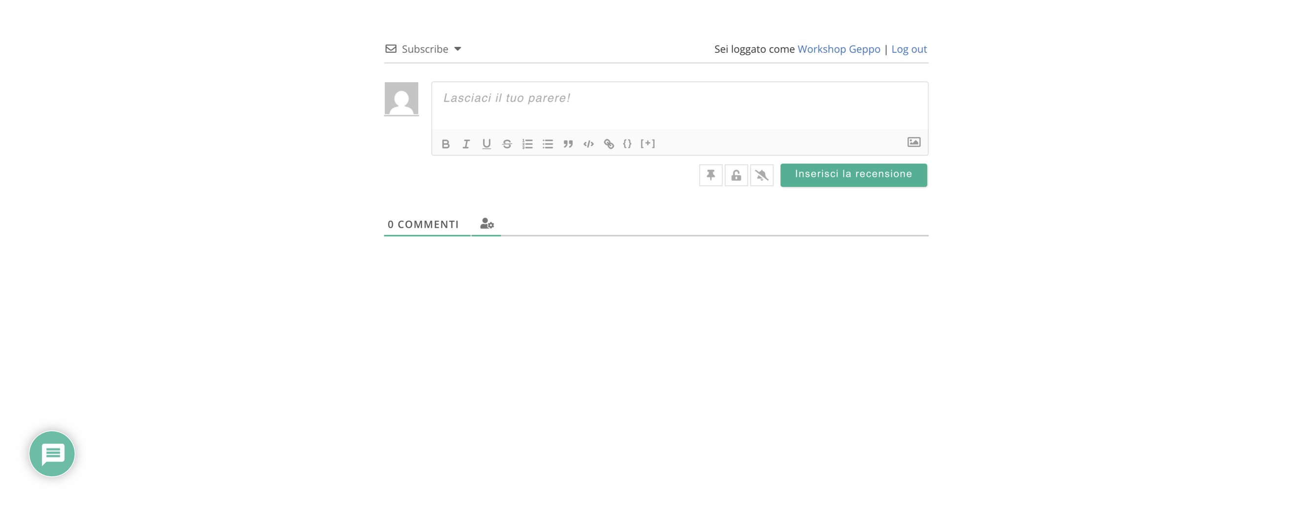Click the Subscribe envelope icon
The height and width of the screenshot is (528, 1296).
click(x=391, y=49)
